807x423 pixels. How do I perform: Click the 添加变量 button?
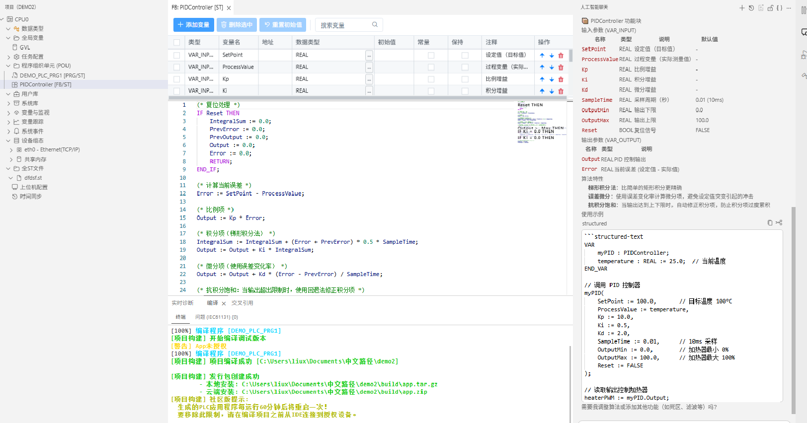click(194, 25)
